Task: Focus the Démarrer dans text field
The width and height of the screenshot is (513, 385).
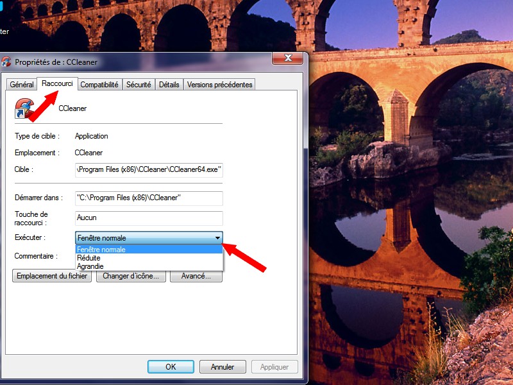Action: coord(149,198)
